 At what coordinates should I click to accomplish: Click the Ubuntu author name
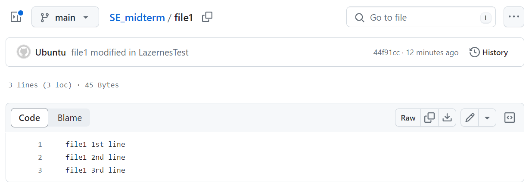(50, 53)
